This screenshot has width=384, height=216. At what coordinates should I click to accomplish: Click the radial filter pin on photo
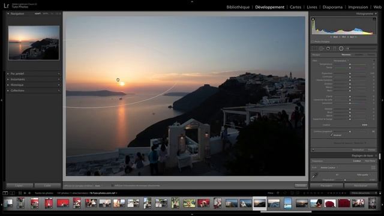click(118, 80)
